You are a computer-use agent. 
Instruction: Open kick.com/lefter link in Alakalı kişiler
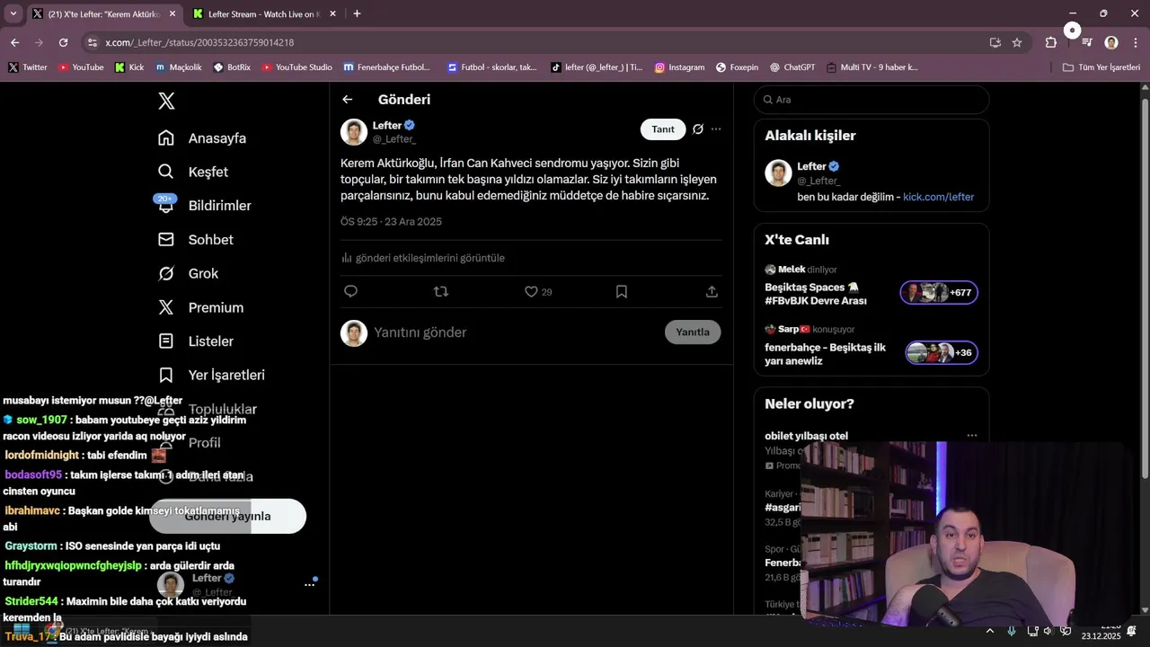pos(938,197)
